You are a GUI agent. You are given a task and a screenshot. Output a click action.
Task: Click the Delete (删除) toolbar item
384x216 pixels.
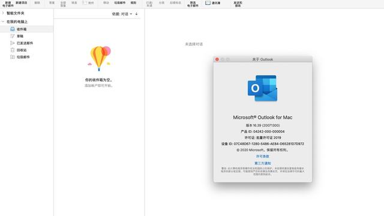tap(37, 2)
